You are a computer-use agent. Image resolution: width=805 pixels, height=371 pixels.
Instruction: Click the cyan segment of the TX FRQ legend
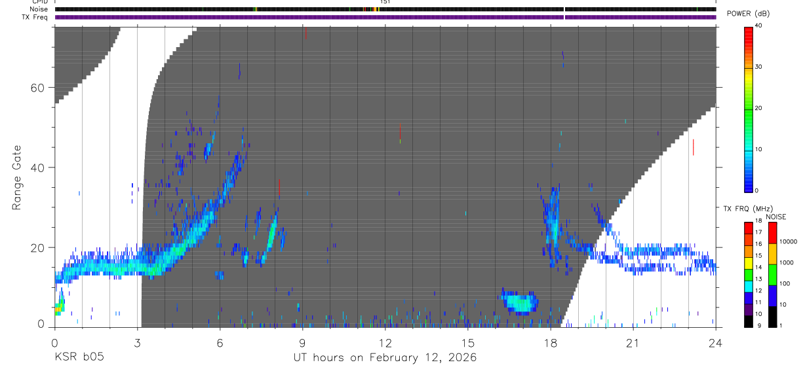click(748, 287)
